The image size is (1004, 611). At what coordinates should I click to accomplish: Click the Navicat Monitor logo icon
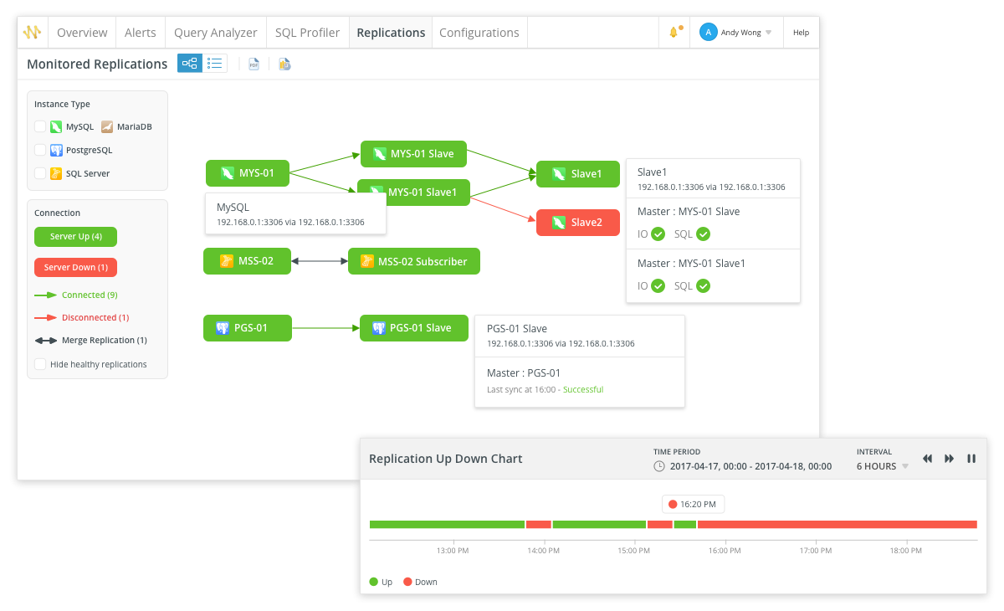pos(32,33)
